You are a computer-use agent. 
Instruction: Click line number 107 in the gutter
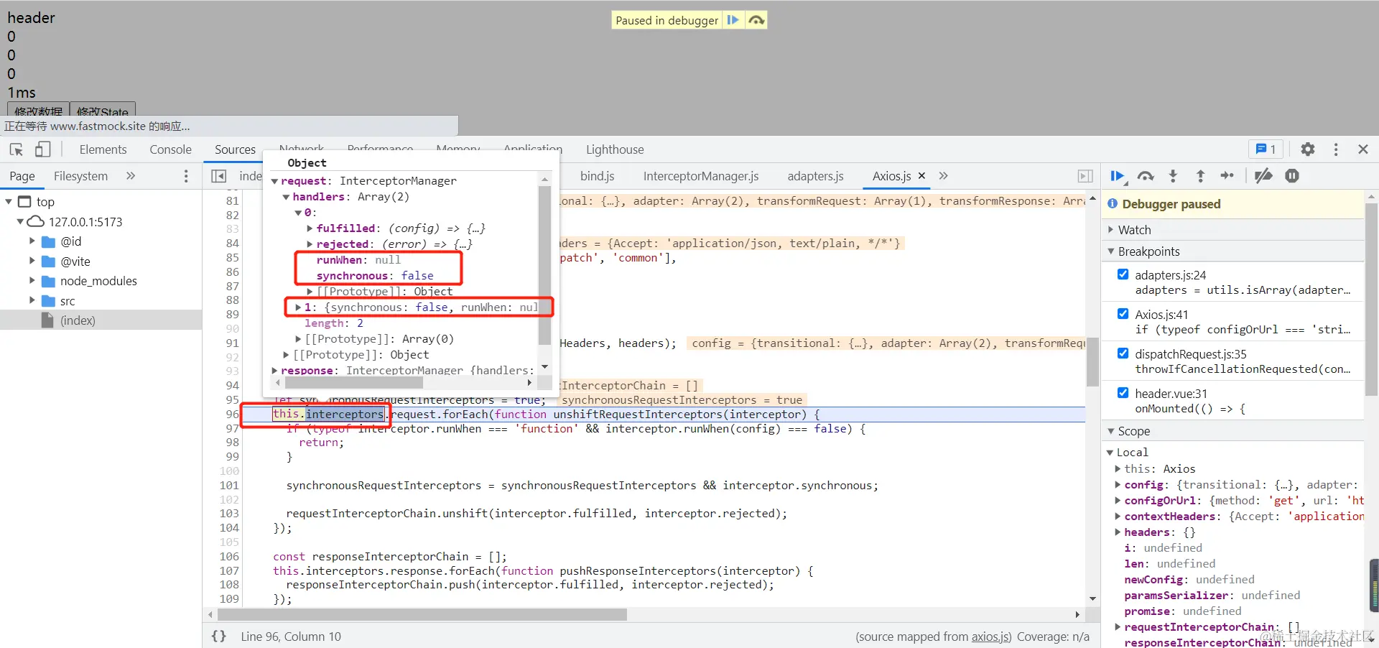coord(229,571)
